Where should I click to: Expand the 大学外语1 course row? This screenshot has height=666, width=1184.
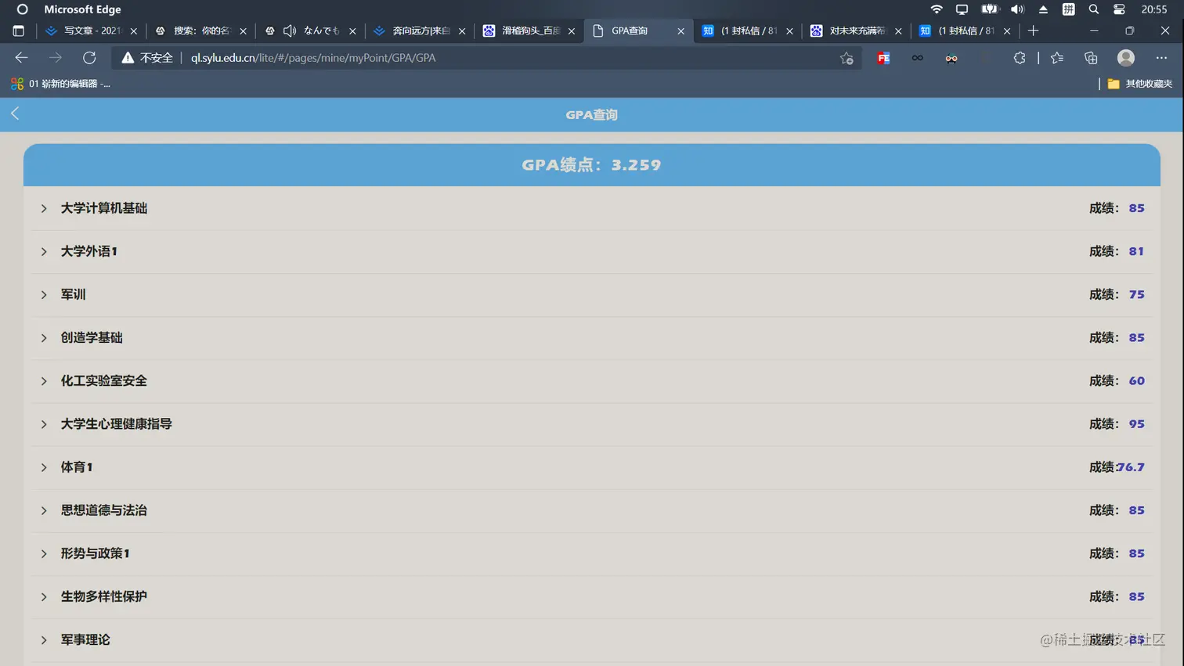[591, 251]
